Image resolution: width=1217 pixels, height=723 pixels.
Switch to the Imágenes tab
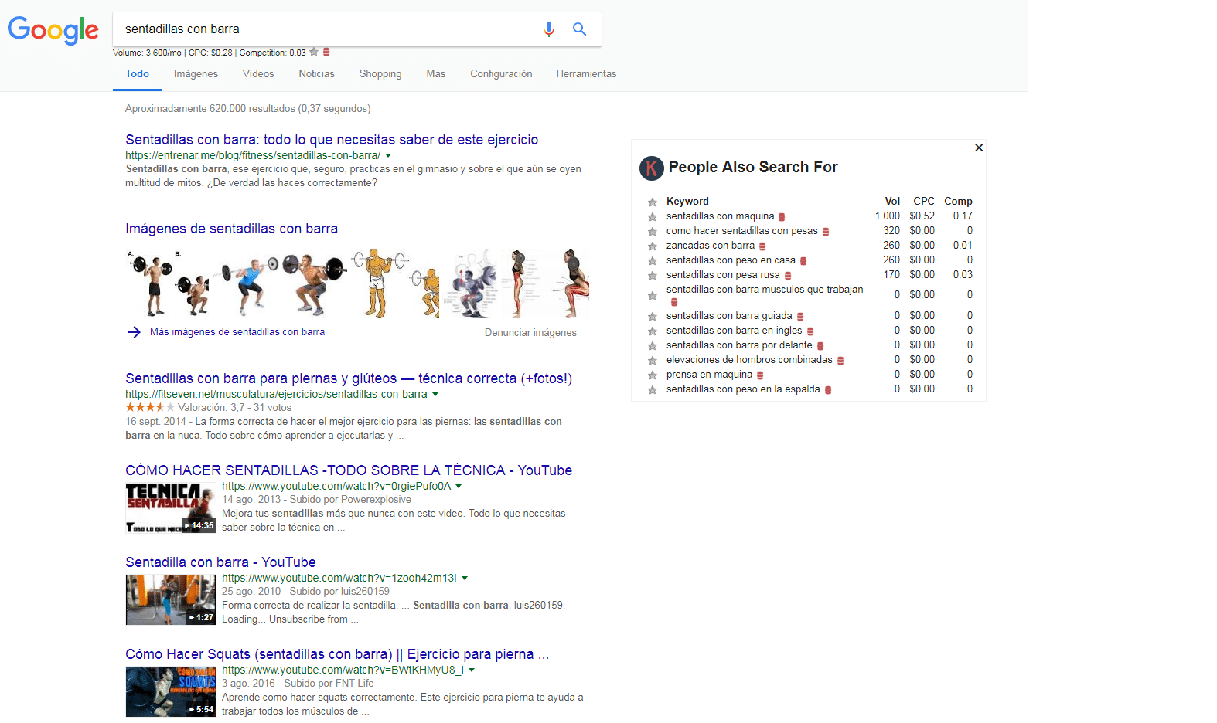click(x=196, y=74)
